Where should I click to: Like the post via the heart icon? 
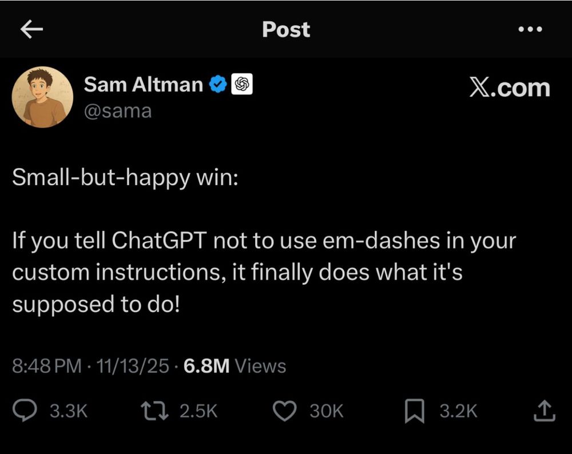click(x=284, y=410)
